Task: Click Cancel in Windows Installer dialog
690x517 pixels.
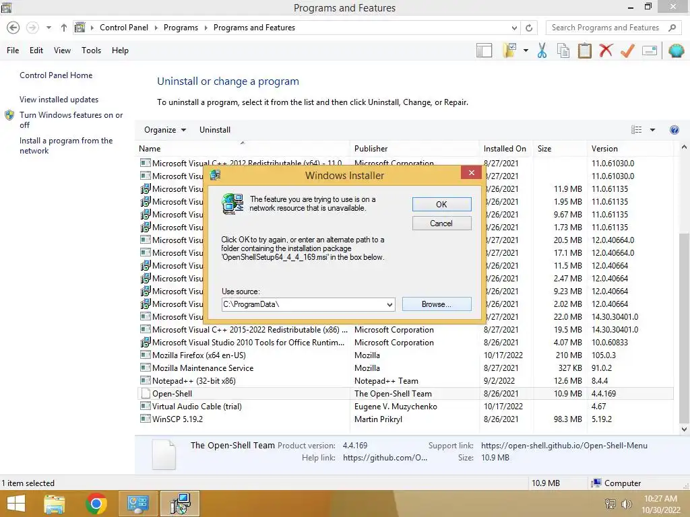Action: click(441, 223)
